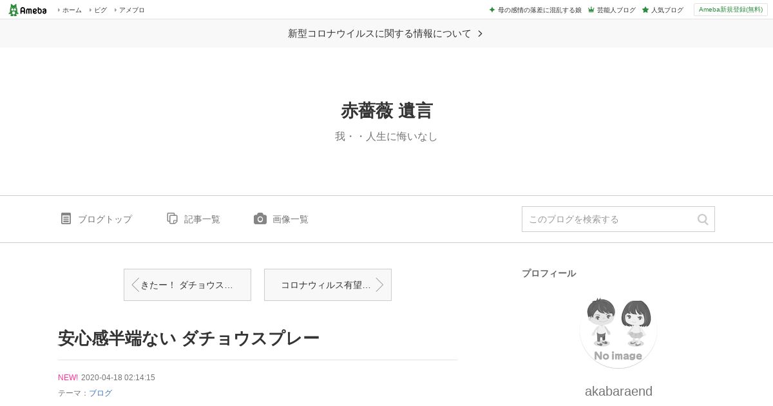This screenshot has height=406, width=773.
Task: Go to ブログトップ tab
Action: (x=104, y=219)
